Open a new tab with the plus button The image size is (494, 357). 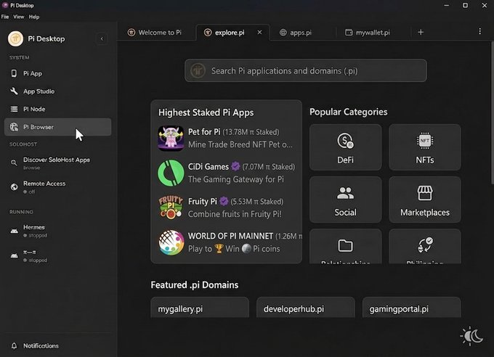click(x=421, y=32)
